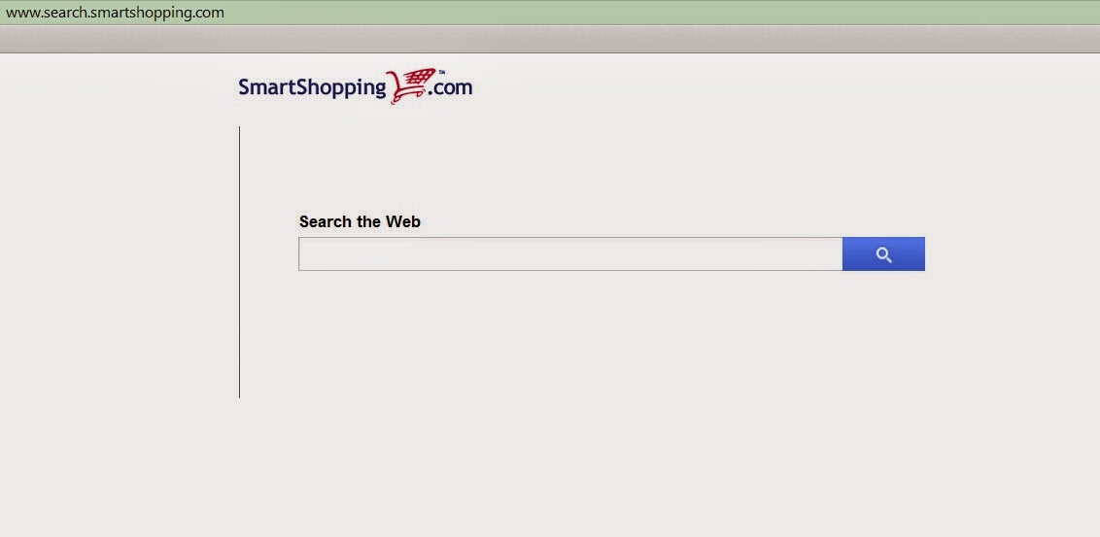The image size is (1100, 537).
Task: Click the gray toolbar strip below address
Action: coord(550,39)
